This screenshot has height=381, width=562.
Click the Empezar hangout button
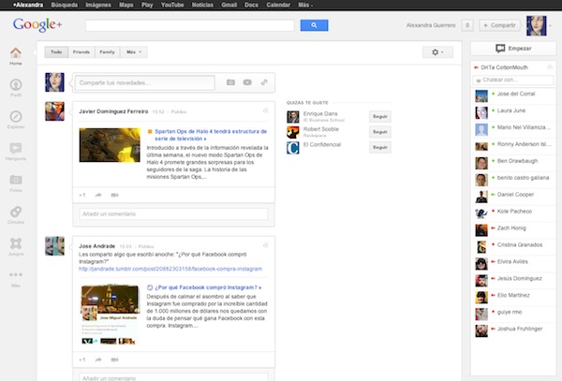coord(513,49)
